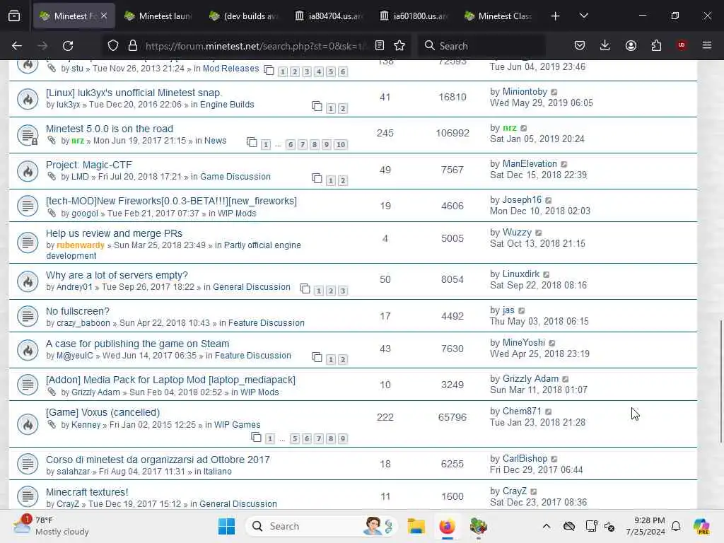Viewport: 724px width, 543px height.
Task: Reload the forum page
Action: pos(68,46)
